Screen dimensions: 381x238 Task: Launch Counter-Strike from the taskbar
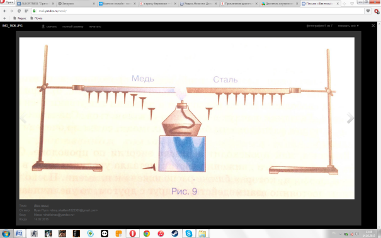(34, 234)
